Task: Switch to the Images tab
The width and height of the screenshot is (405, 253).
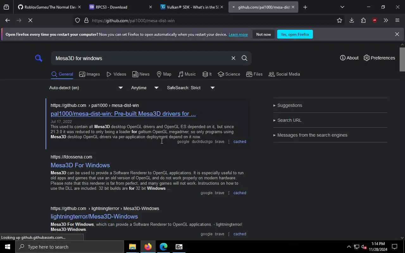Action: tap(90, 74)
